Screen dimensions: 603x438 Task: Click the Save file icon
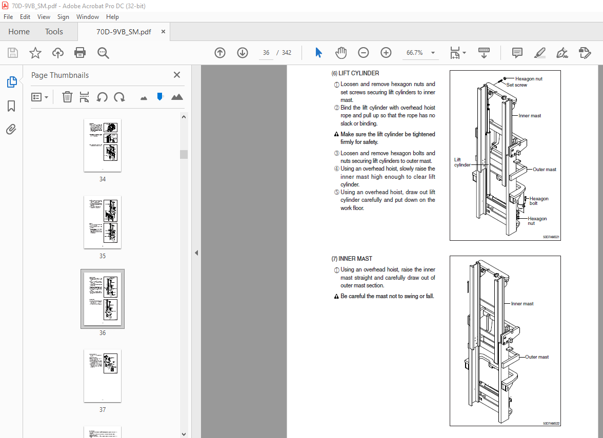pos(13,53)
